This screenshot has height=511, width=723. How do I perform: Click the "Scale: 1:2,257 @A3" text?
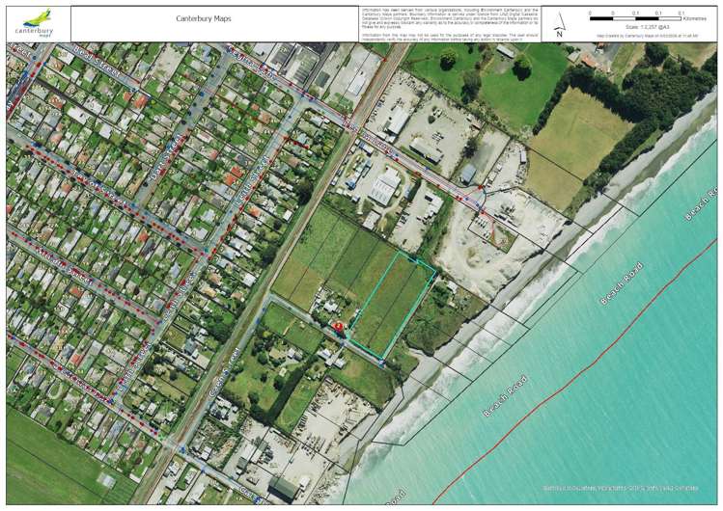click(x=647, y=27)
